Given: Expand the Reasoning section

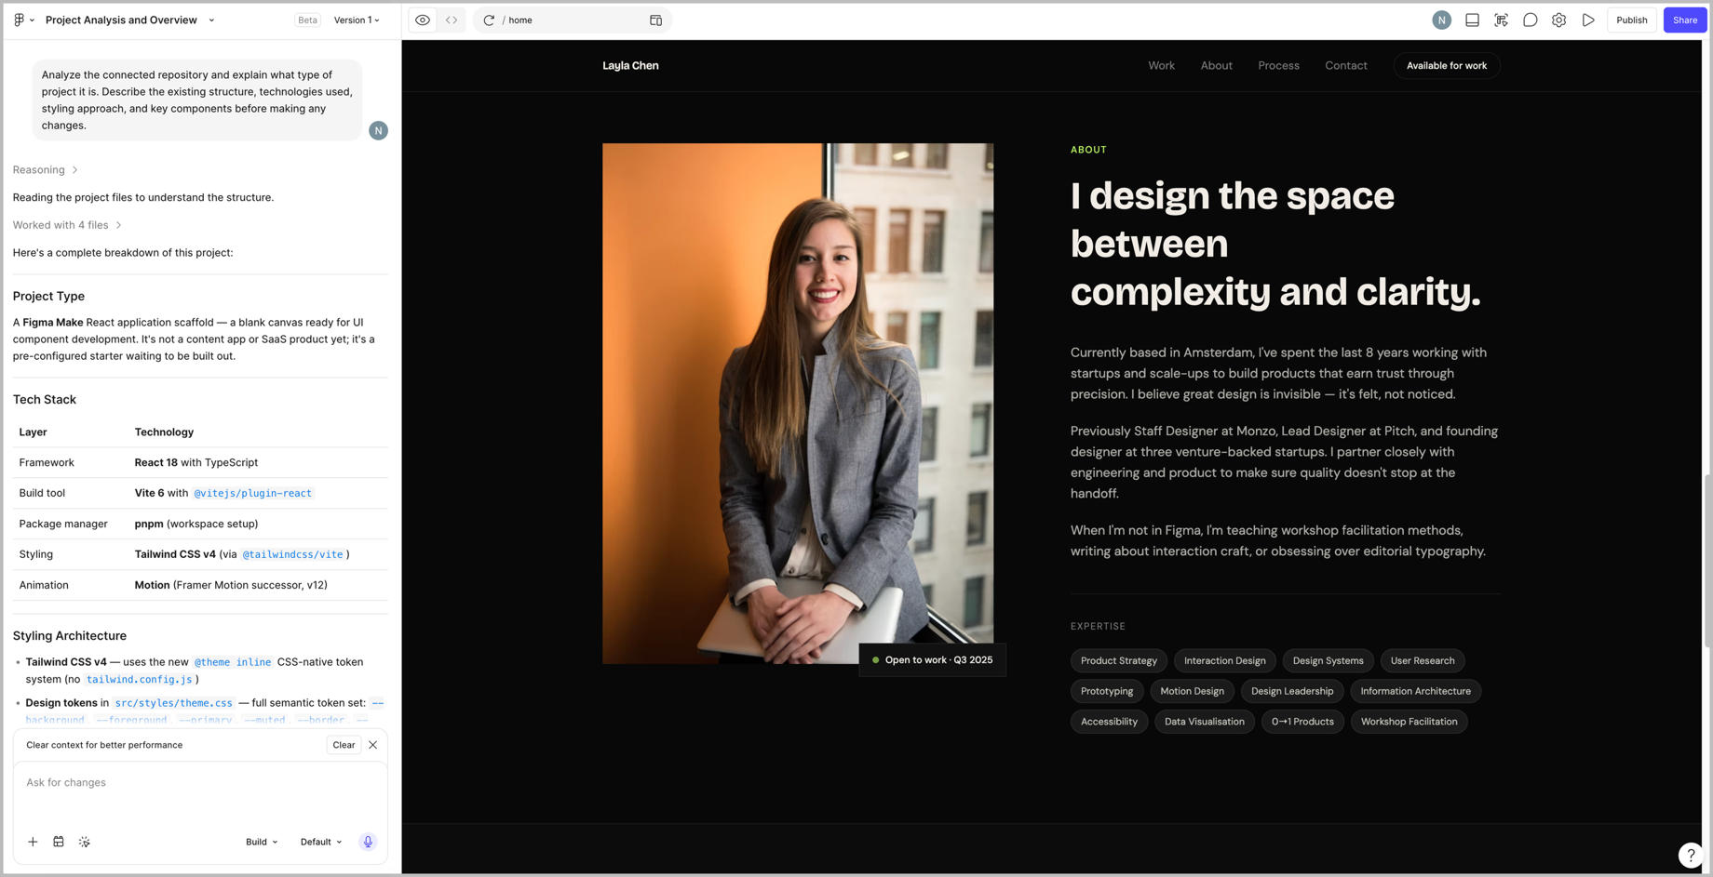Looking at the screenshot, I should click(45, 169).
